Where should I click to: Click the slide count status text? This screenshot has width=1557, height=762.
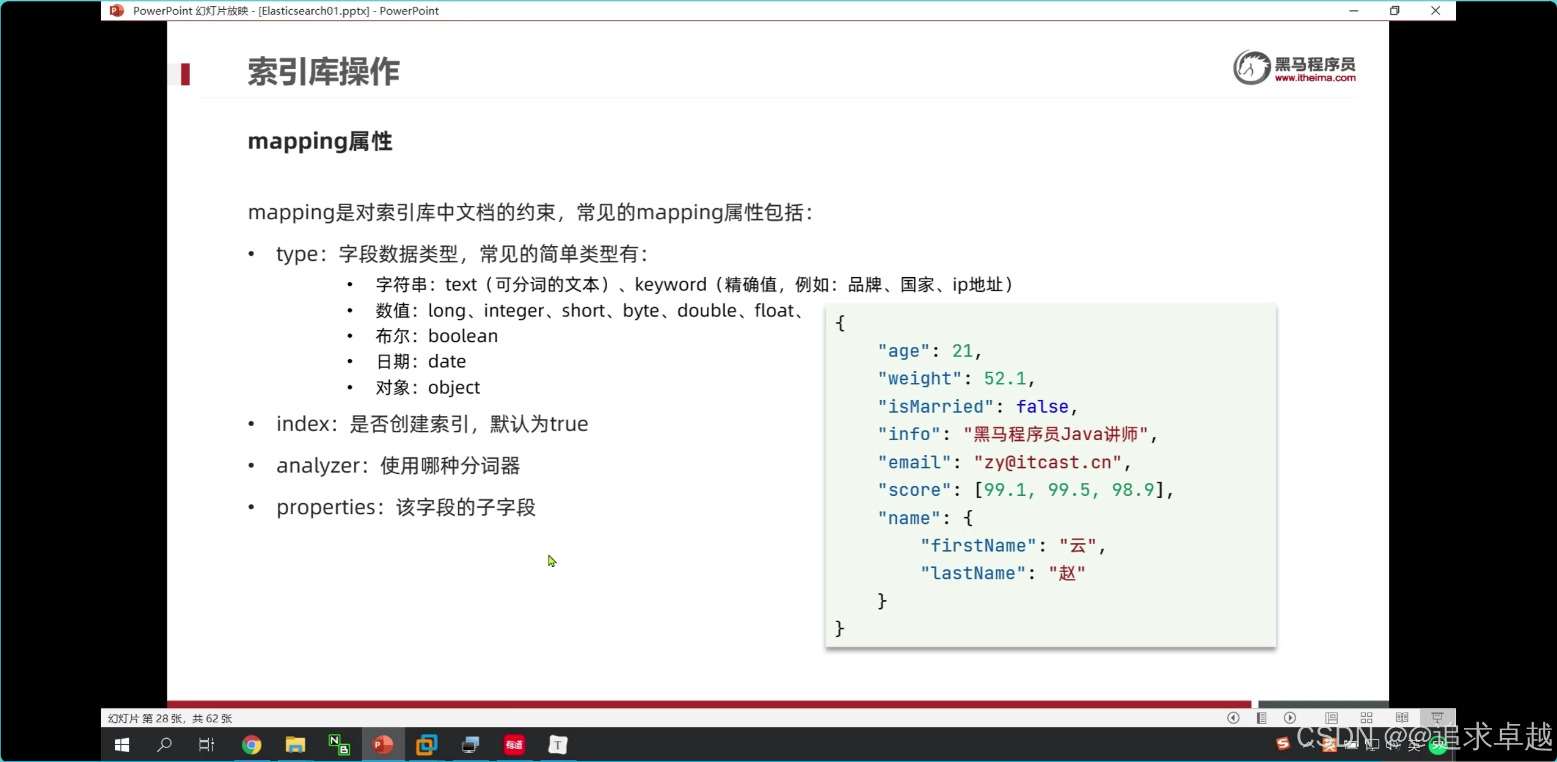170,718
